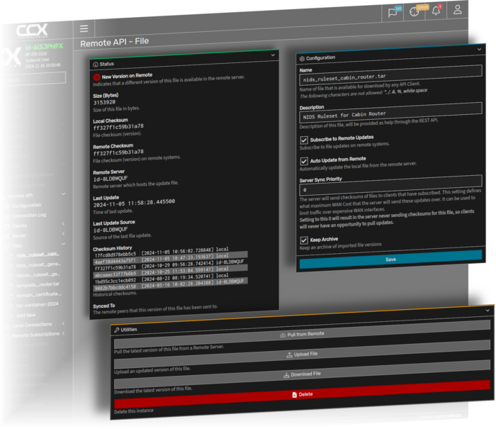Click the Download File arrow icon
The image size is (496, 429).
coord(286,375)
